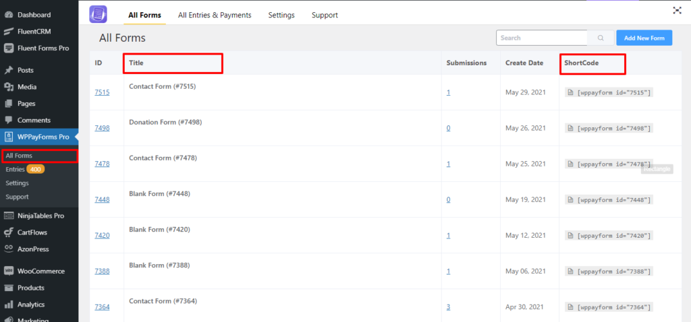This screenshot has width=691, height=322.
Task: Click the search magnifier icon
Action: (600, 38)
